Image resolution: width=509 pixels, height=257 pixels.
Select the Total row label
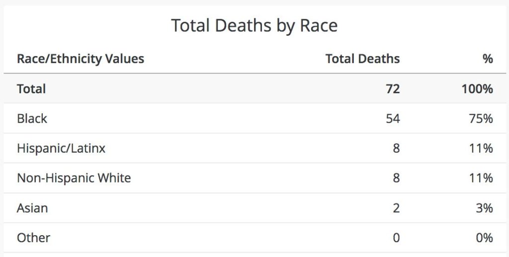click(x=31, y=89)
